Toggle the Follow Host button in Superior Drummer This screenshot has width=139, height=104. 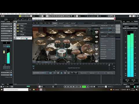(x=50, y=73)
